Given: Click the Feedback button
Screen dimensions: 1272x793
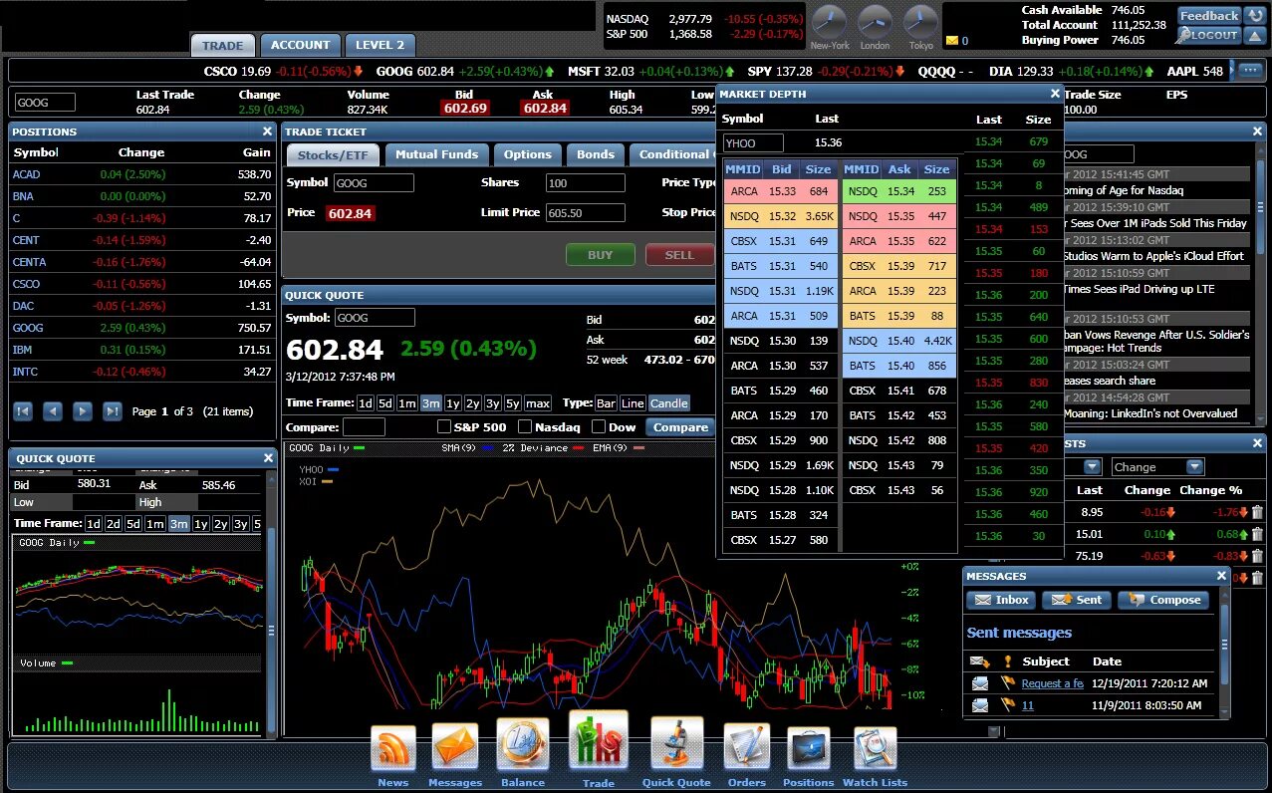Looking at the screenshot, I should pos(1209,16).
